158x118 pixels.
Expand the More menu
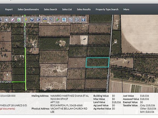click(x=126, y=10)
